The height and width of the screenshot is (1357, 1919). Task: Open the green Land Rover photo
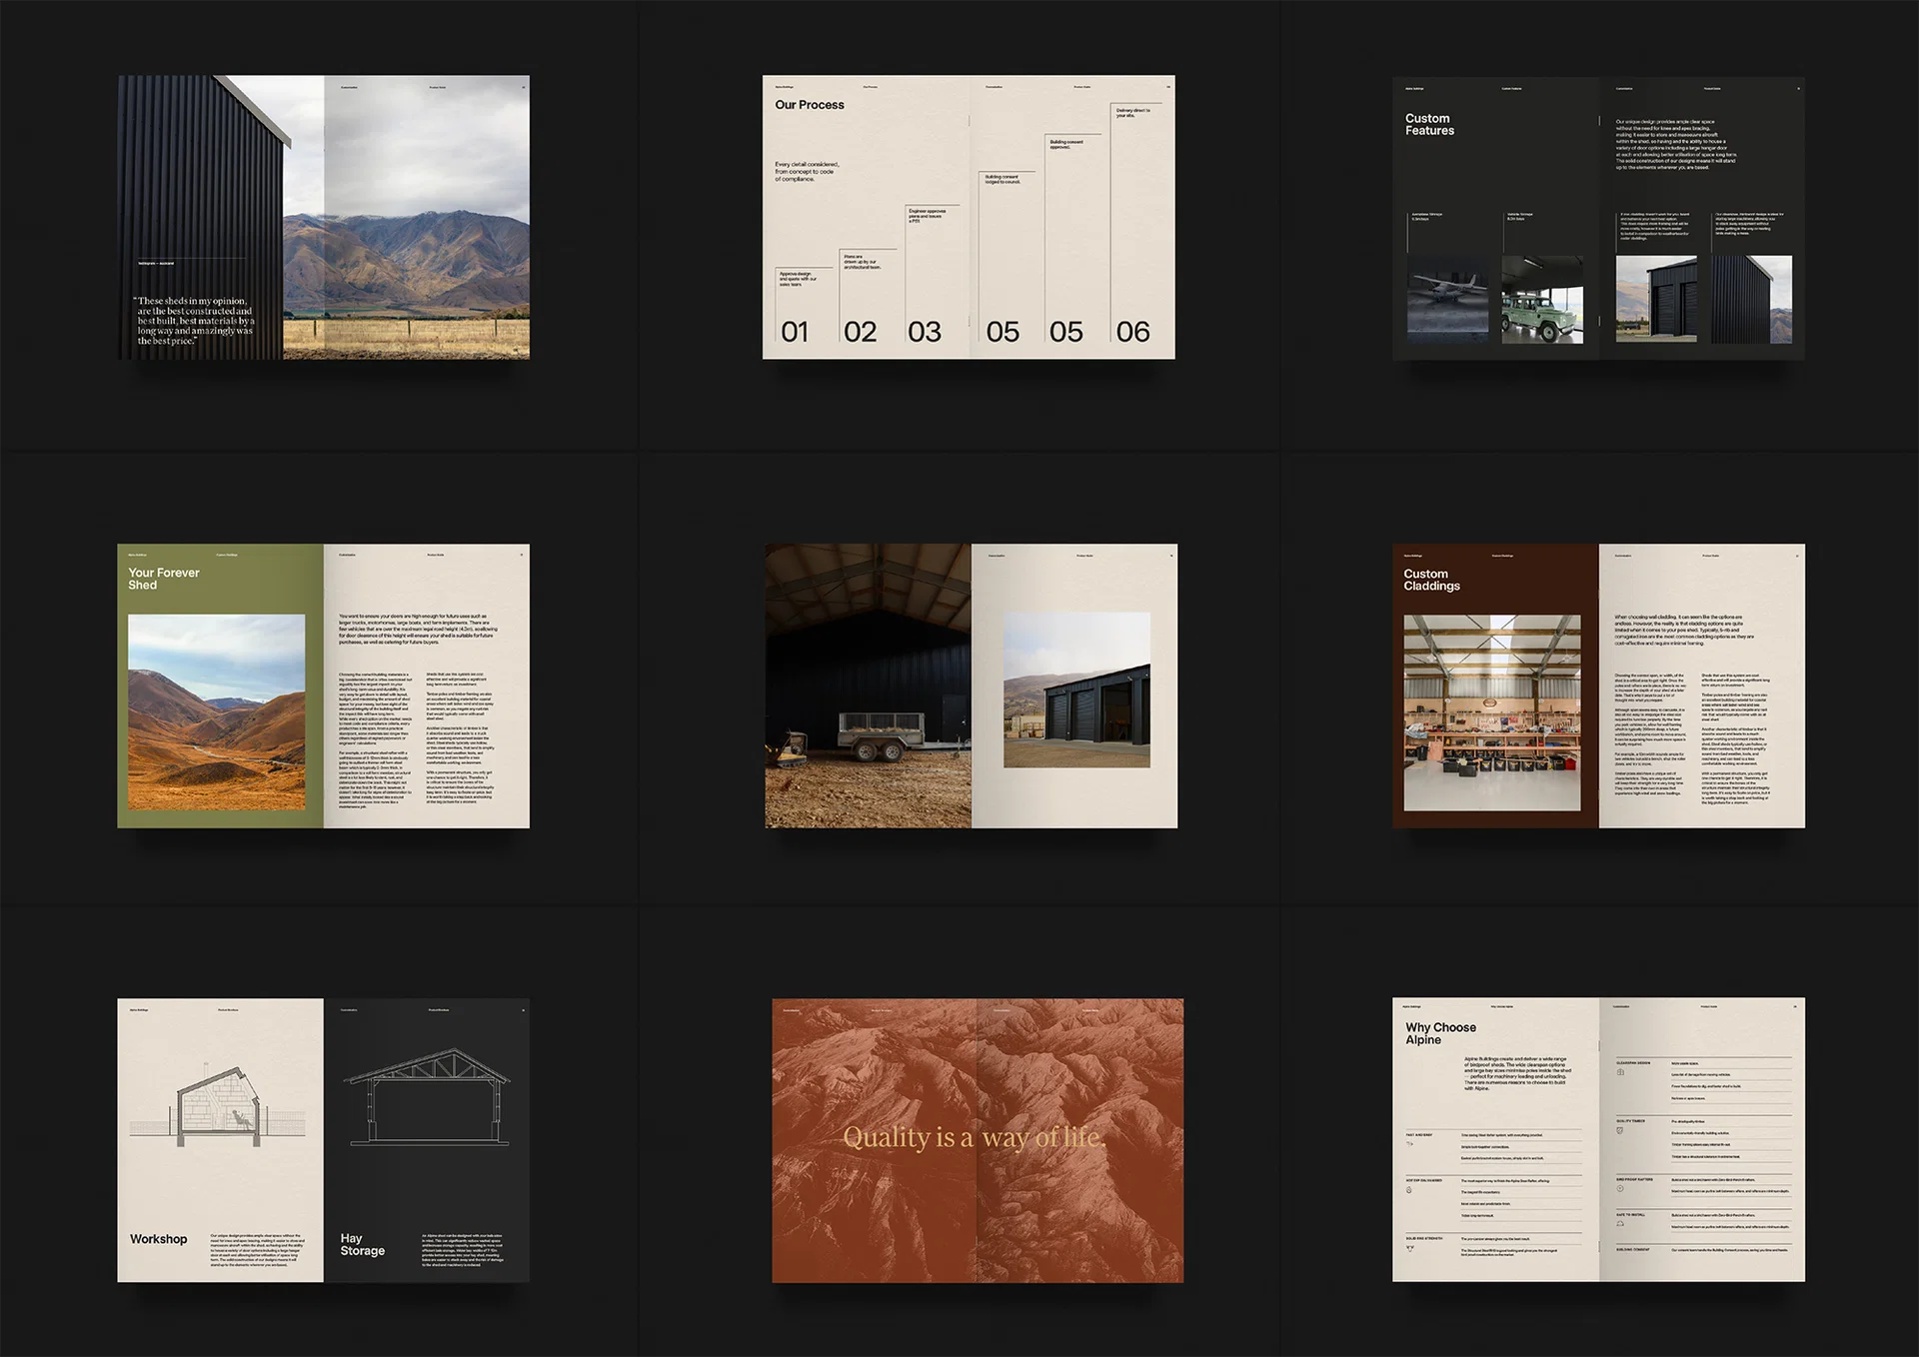pyautogui.click(x=1542, y=300)
